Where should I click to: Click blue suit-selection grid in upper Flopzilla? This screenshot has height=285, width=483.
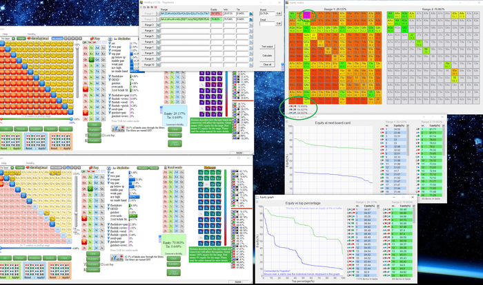pos(36,142)
